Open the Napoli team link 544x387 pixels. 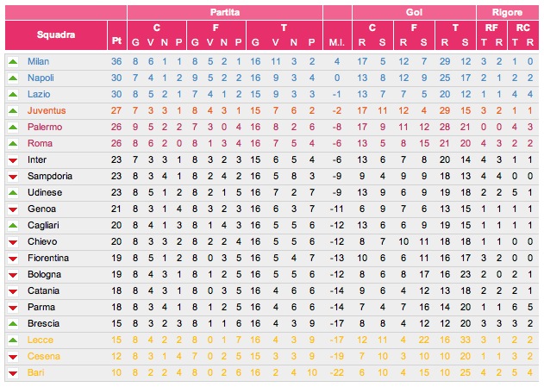[40, 78]
